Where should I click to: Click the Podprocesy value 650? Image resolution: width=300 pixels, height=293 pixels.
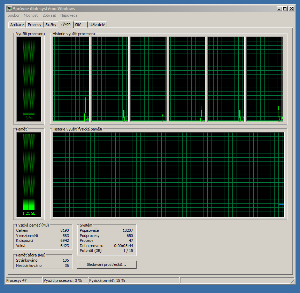130,236
